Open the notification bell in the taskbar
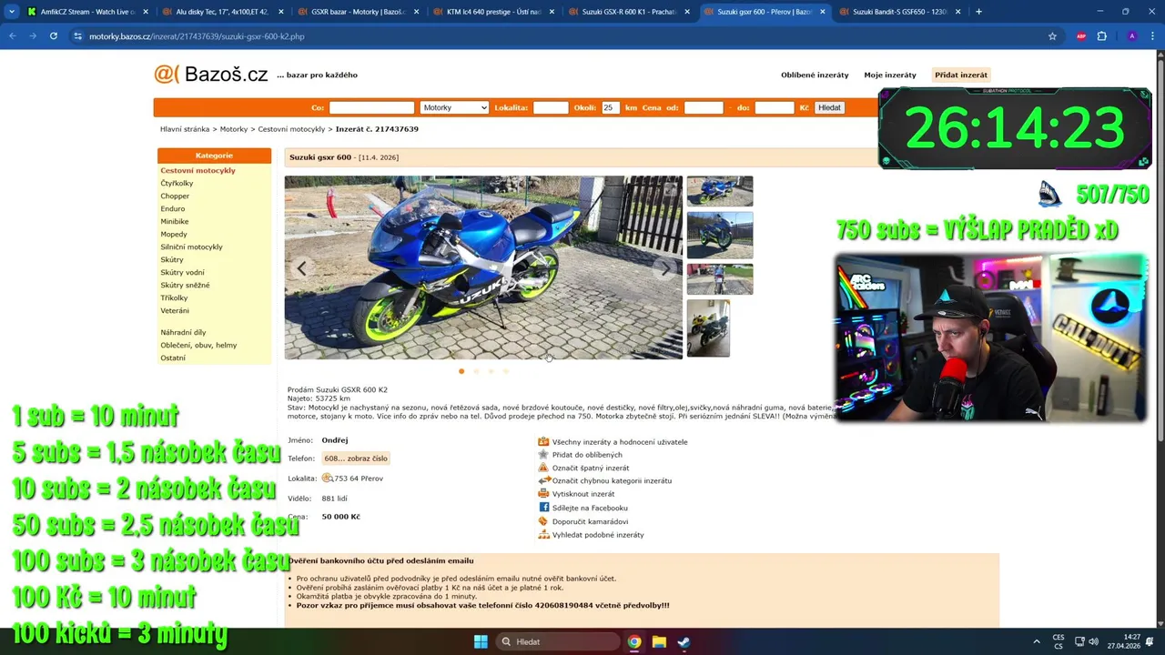This screenshot has width=1165, height=655. [x=1150, y=641]
